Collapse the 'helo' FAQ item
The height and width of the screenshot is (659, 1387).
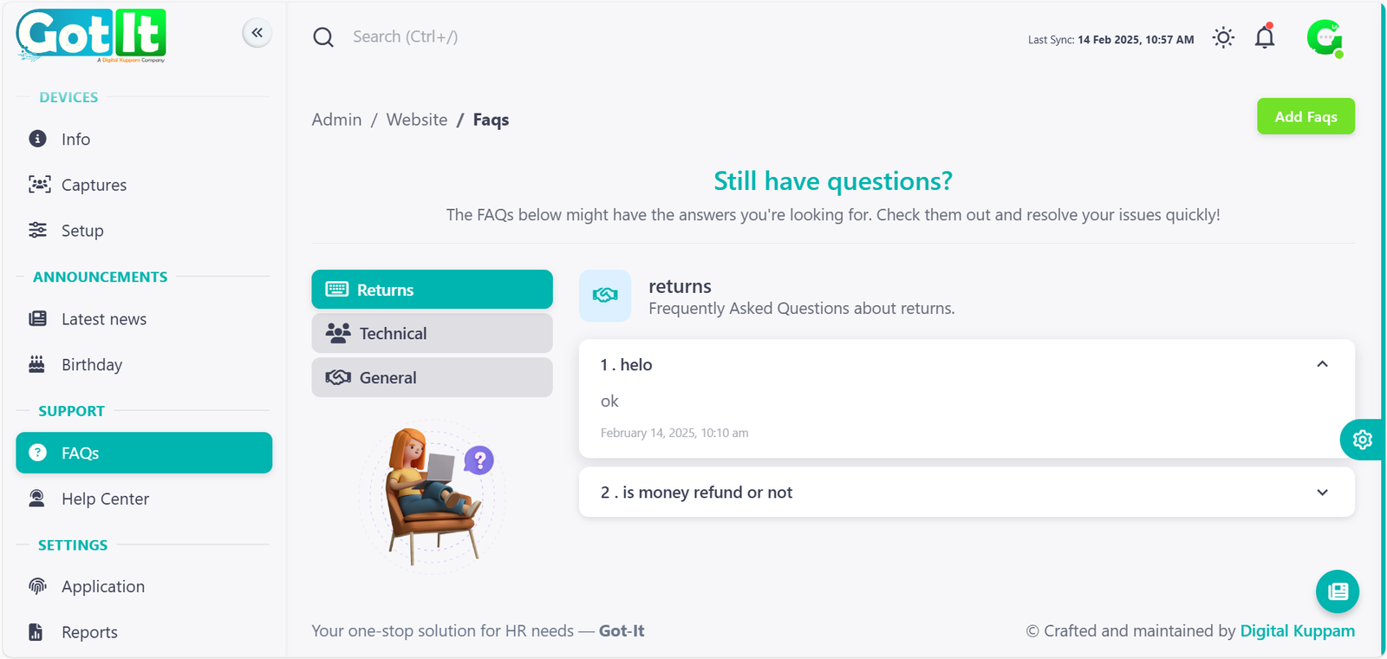1322,365
